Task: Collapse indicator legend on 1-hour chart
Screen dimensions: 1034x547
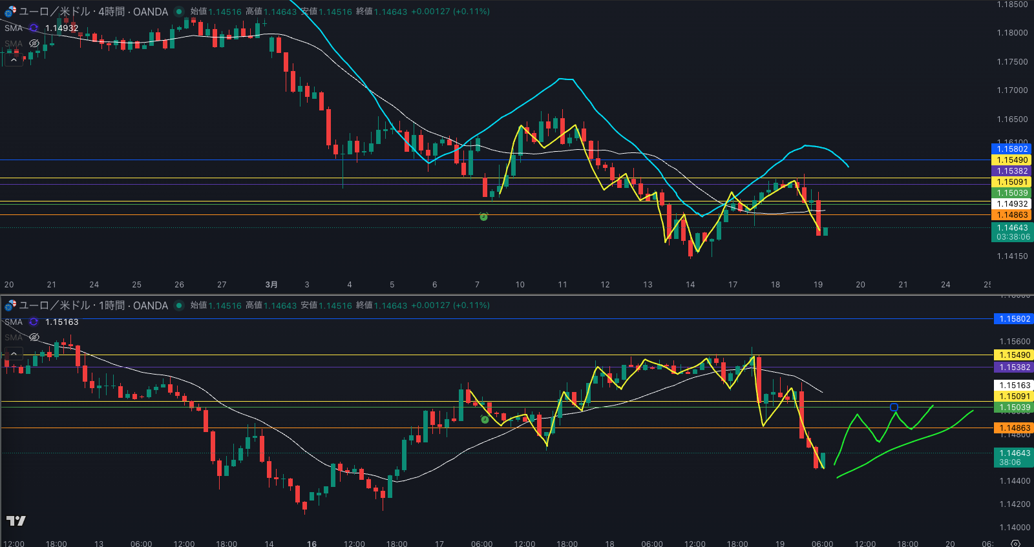Action: (x=14, y=353)
